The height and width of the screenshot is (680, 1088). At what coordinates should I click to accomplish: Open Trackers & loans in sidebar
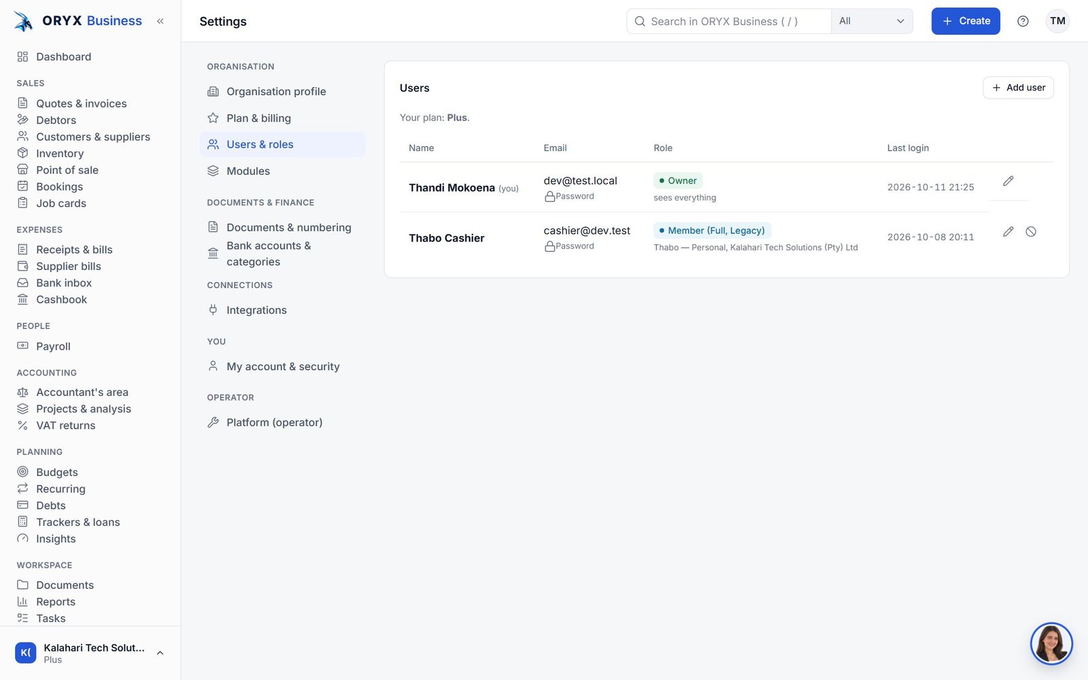[x=78, y=522]
